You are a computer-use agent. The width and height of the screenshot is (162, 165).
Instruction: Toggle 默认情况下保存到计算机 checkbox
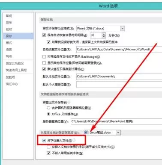point(44,69)
